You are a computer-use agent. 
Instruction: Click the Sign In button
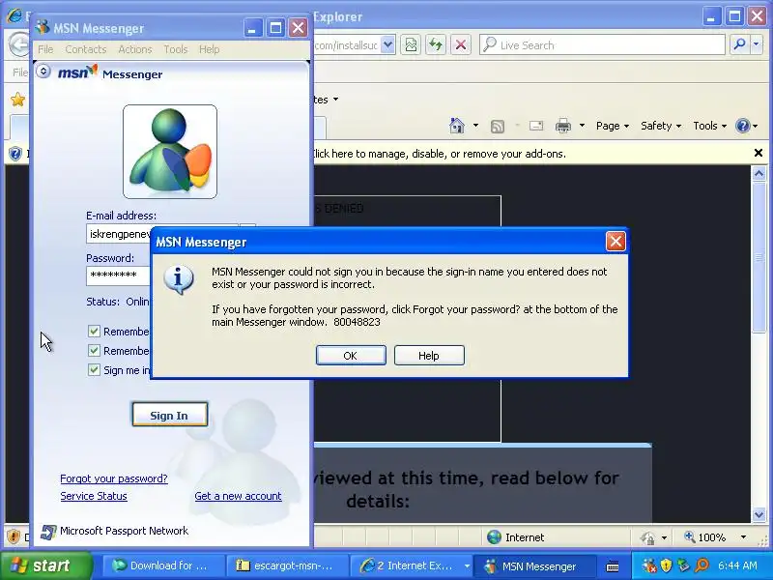tap(170, 416)
